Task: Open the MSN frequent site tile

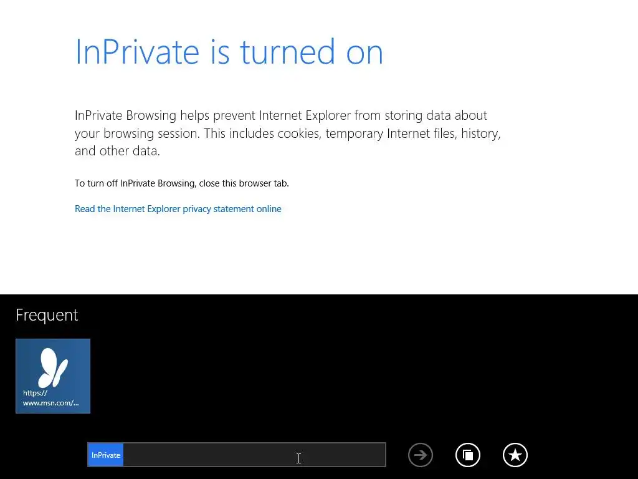Action: (x=53, y=376)
